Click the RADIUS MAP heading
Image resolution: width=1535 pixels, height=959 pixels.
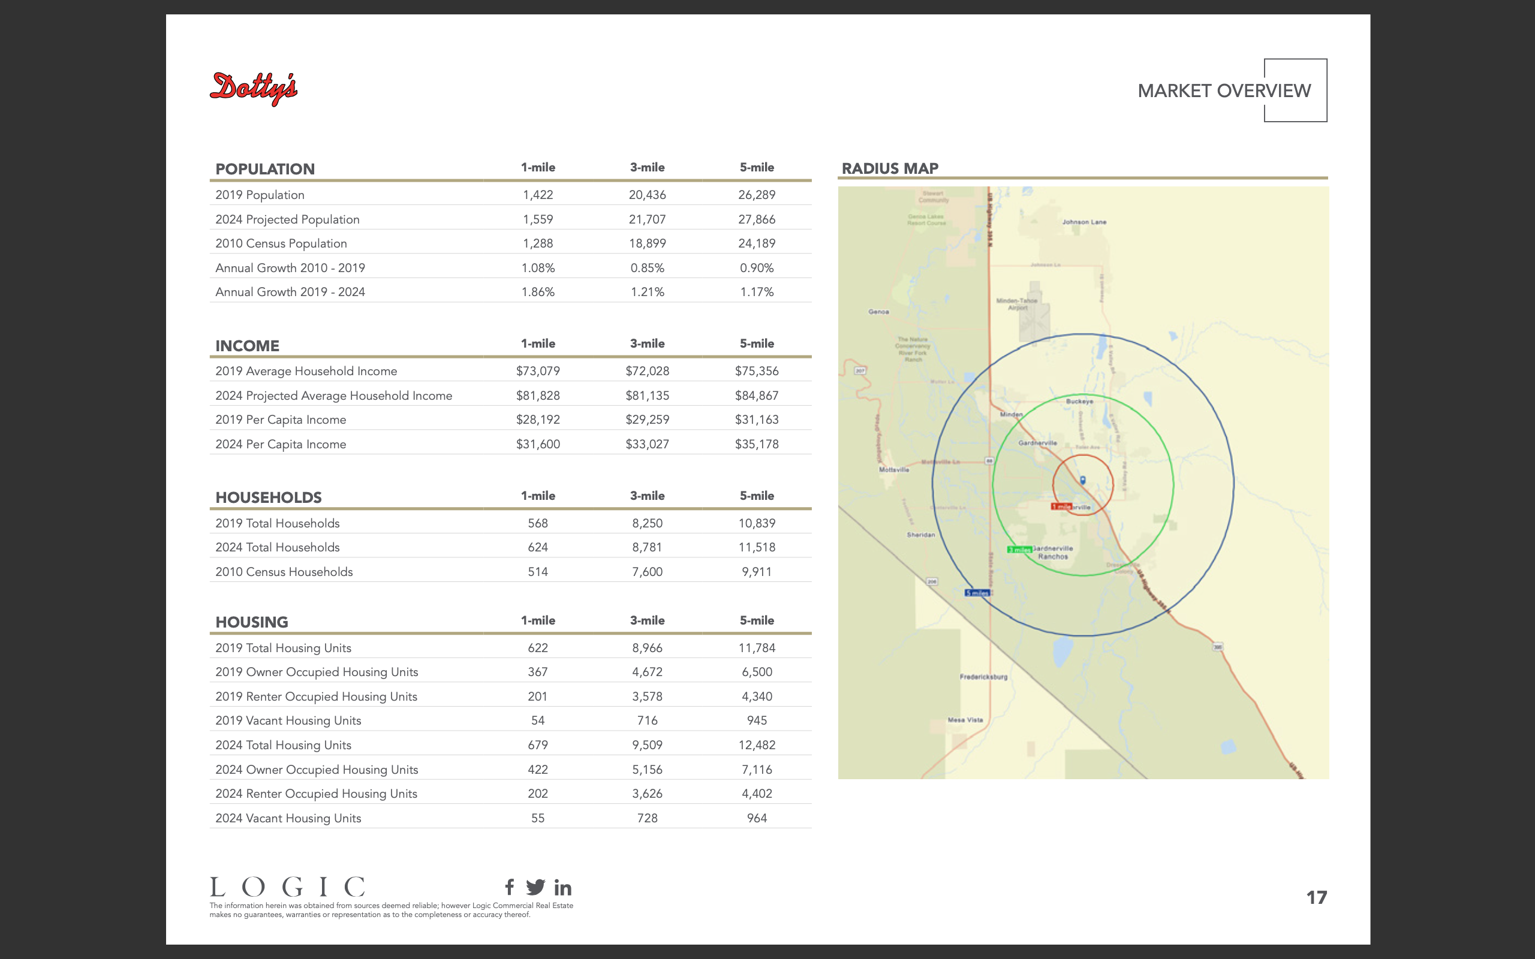coord(890,168)
